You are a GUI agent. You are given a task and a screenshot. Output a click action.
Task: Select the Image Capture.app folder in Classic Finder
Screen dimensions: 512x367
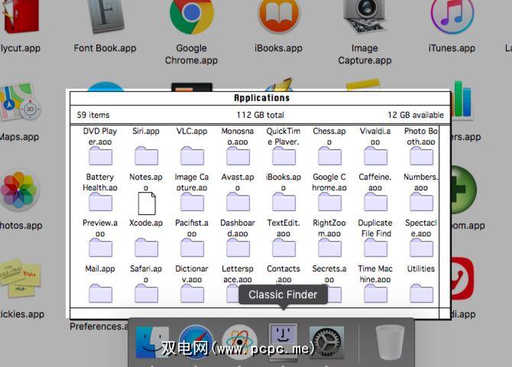point(192,202)
